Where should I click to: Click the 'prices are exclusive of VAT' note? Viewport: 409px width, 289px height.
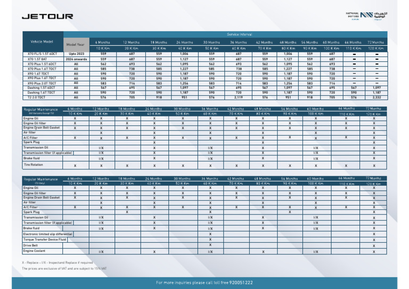(64, 268)
